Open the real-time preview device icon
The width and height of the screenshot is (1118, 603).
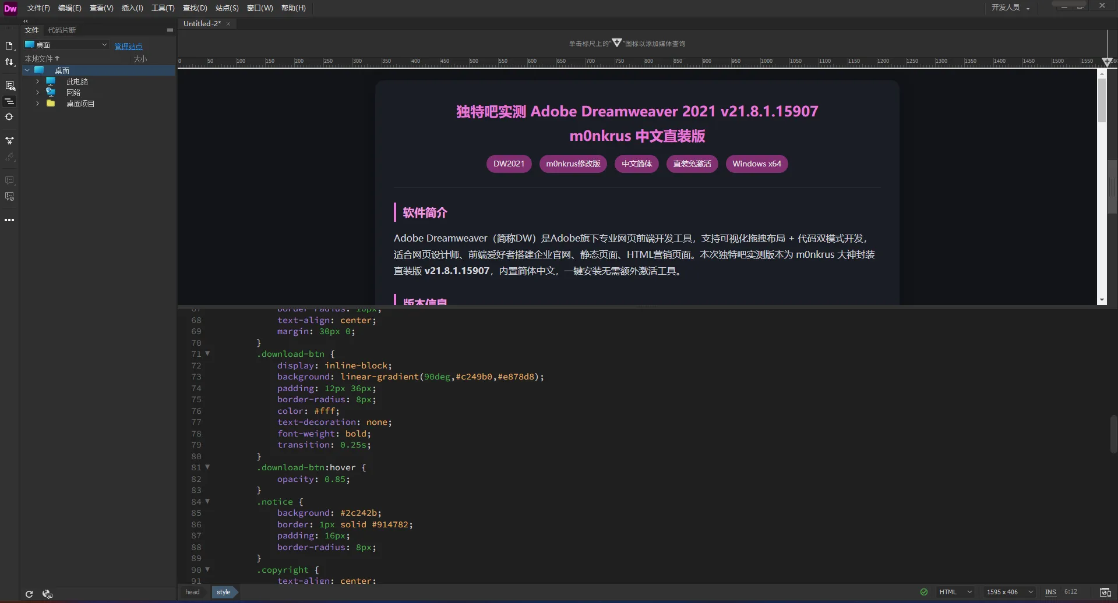pos(1105,593)
